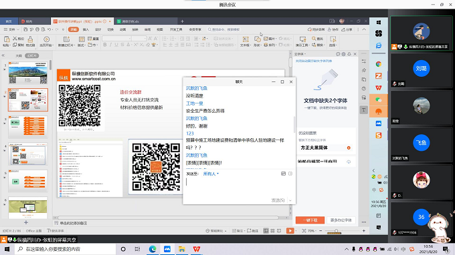455x255 pixels.
Task: Click orange slideshow play button in status bar
Action: tap(290, 231)
